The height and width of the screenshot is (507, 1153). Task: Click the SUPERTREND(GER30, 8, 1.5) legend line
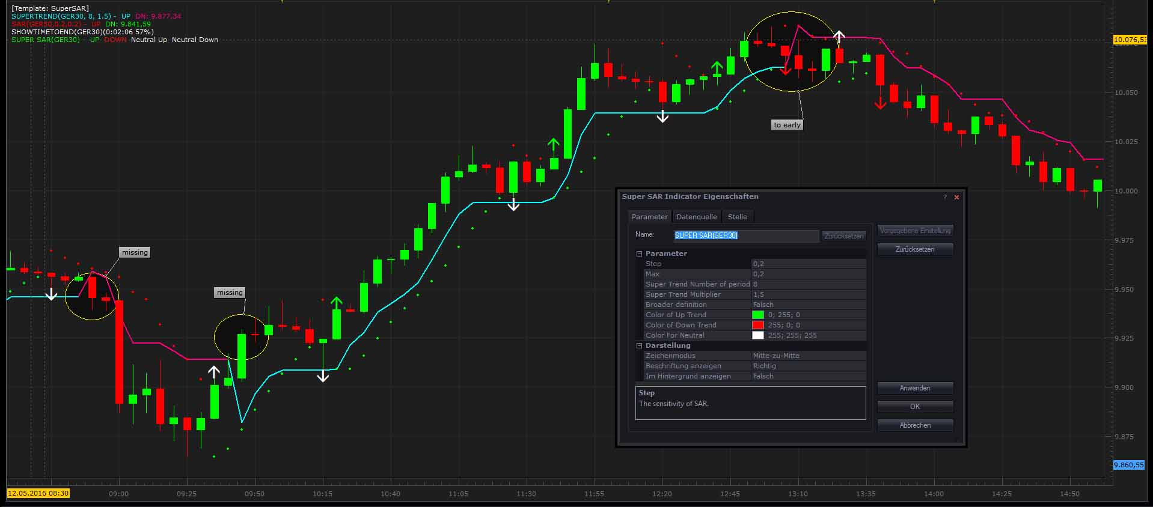(x=96, y=16)
